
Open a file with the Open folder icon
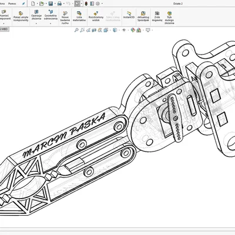click(42, 4)
